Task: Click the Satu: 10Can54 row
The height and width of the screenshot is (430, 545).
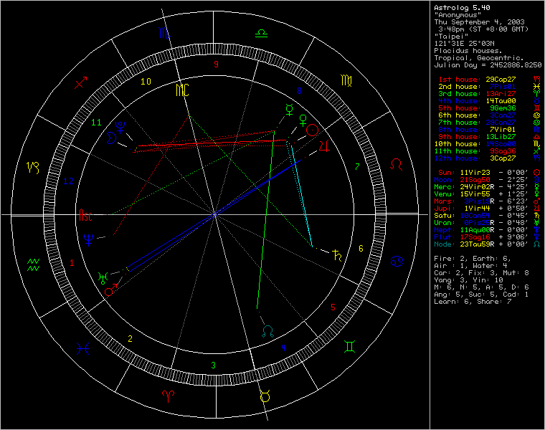Action: click(x=488, y=216)
